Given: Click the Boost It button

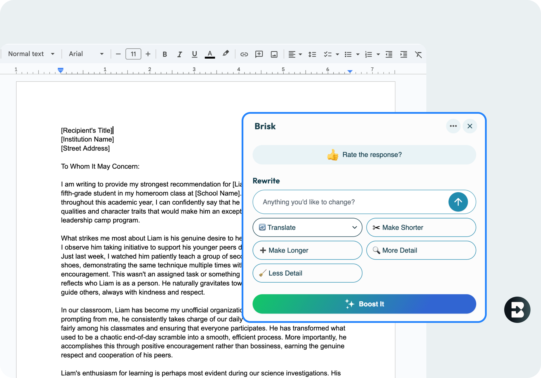Looking at the screenshot, I should [x=364, y=304].
